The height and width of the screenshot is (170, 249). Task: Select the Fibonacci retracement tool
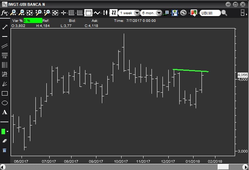pyautogui.click(x=5, y=55)
